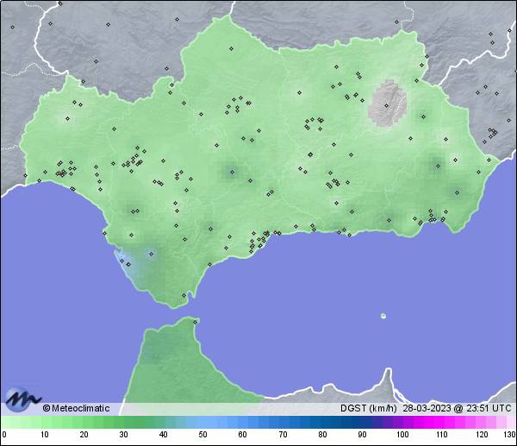Click the legend value 60

243,435
